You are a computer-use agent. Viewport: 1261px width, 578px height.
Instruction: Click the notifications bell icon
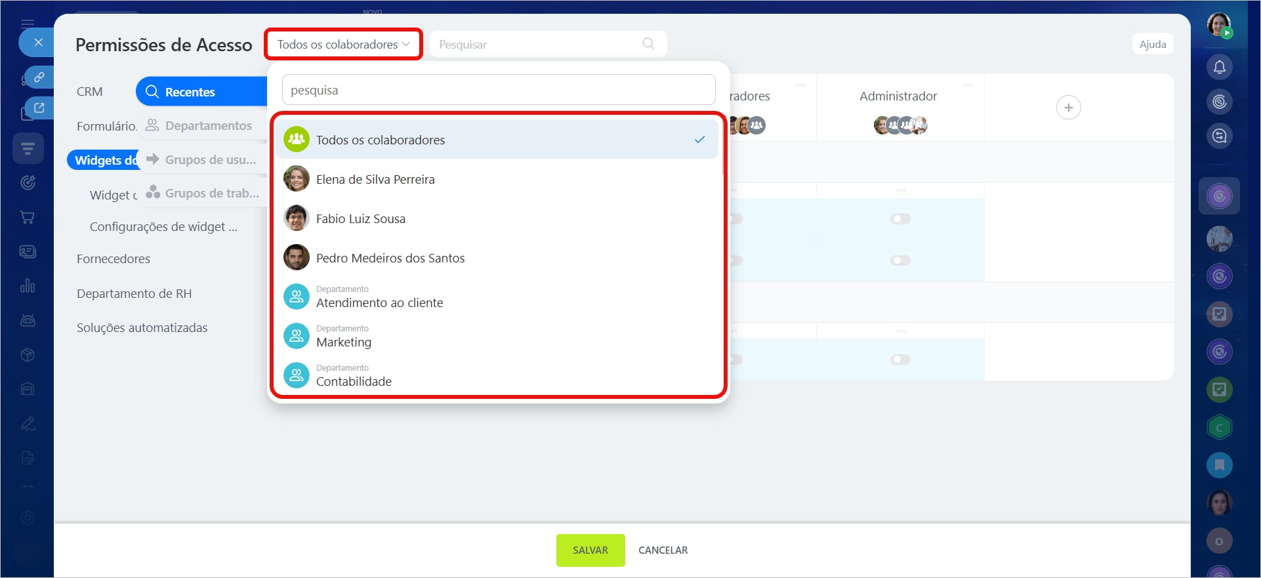point(1219,67)
